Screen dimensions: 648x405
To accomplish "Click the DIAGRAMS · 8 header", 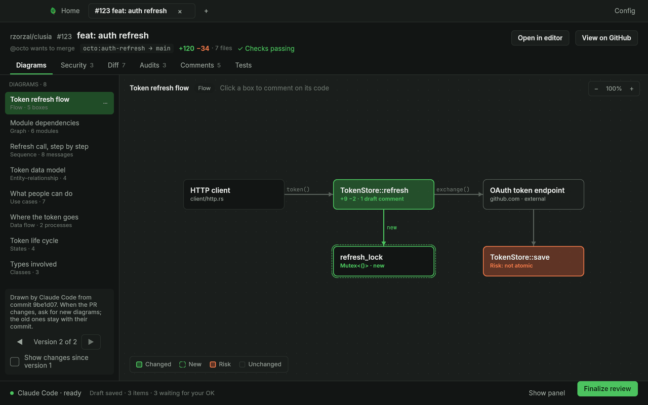I will 28,85.
